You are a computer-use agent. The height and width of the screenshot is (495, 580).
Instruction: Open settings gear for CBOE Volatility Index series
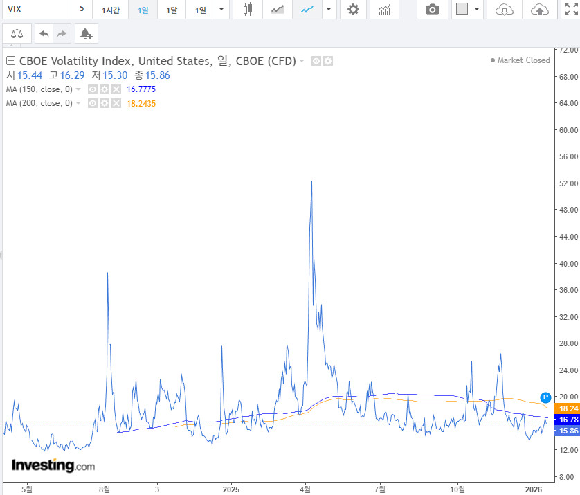(328, 61)
